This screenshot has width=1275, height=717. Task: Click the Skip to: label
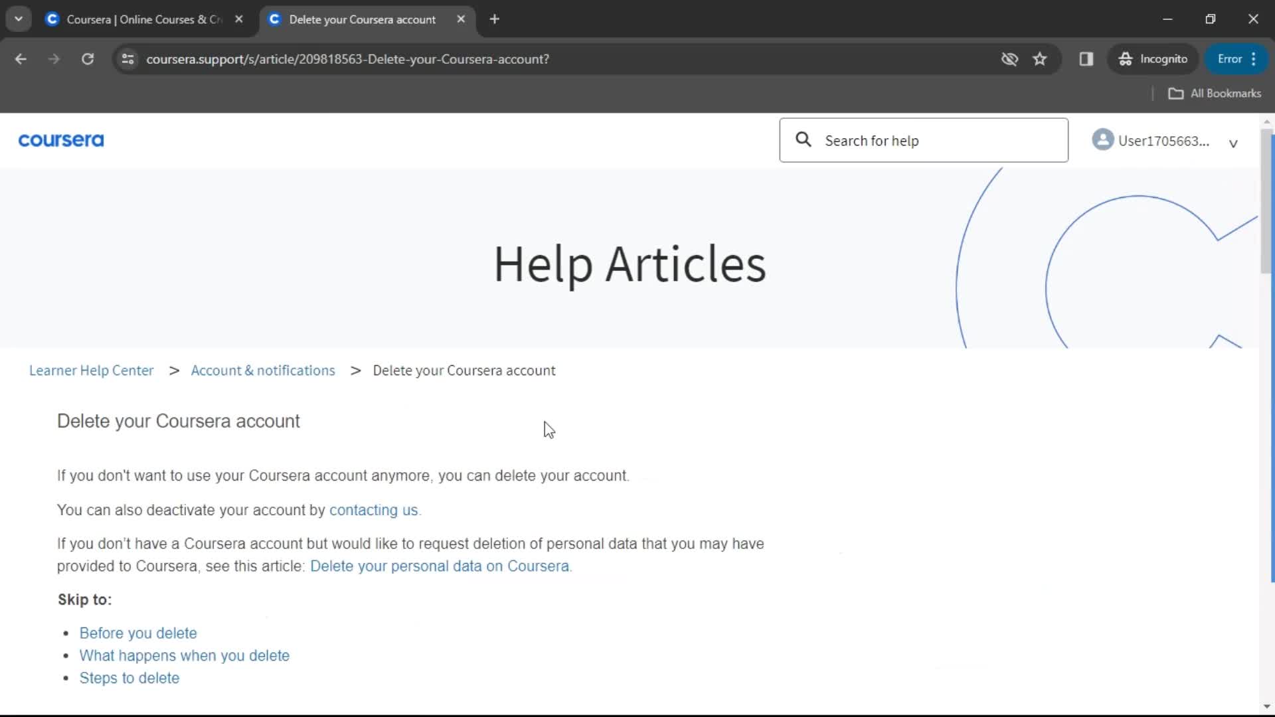(85, 599)
